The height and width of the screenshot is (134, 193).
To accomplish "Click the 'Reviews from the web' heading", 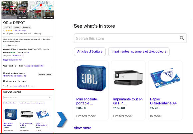I will (15, 81).
